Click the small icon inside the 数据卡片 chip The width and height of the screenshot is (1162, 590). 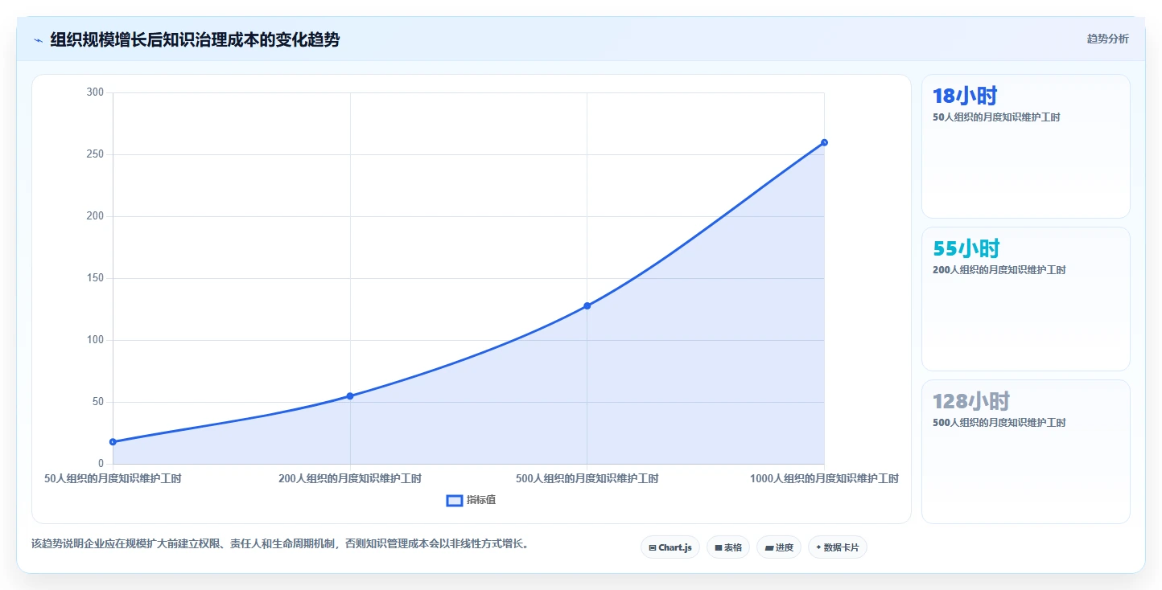[818, 547]
